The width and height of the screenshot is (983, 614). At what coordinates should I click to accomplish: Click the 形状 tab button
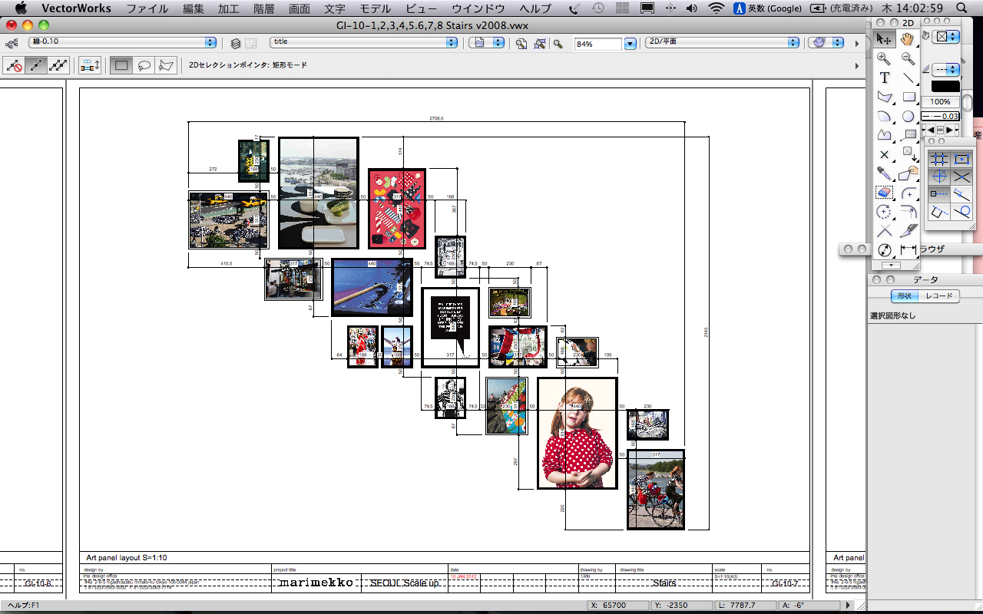pos(904,296)
